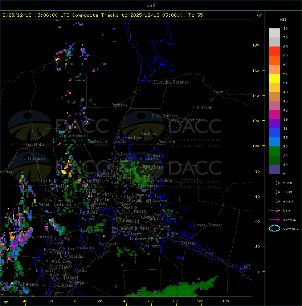Click the cyan ellipse 'current' legend symbol

pyautogui.click(x=274, y=228)
